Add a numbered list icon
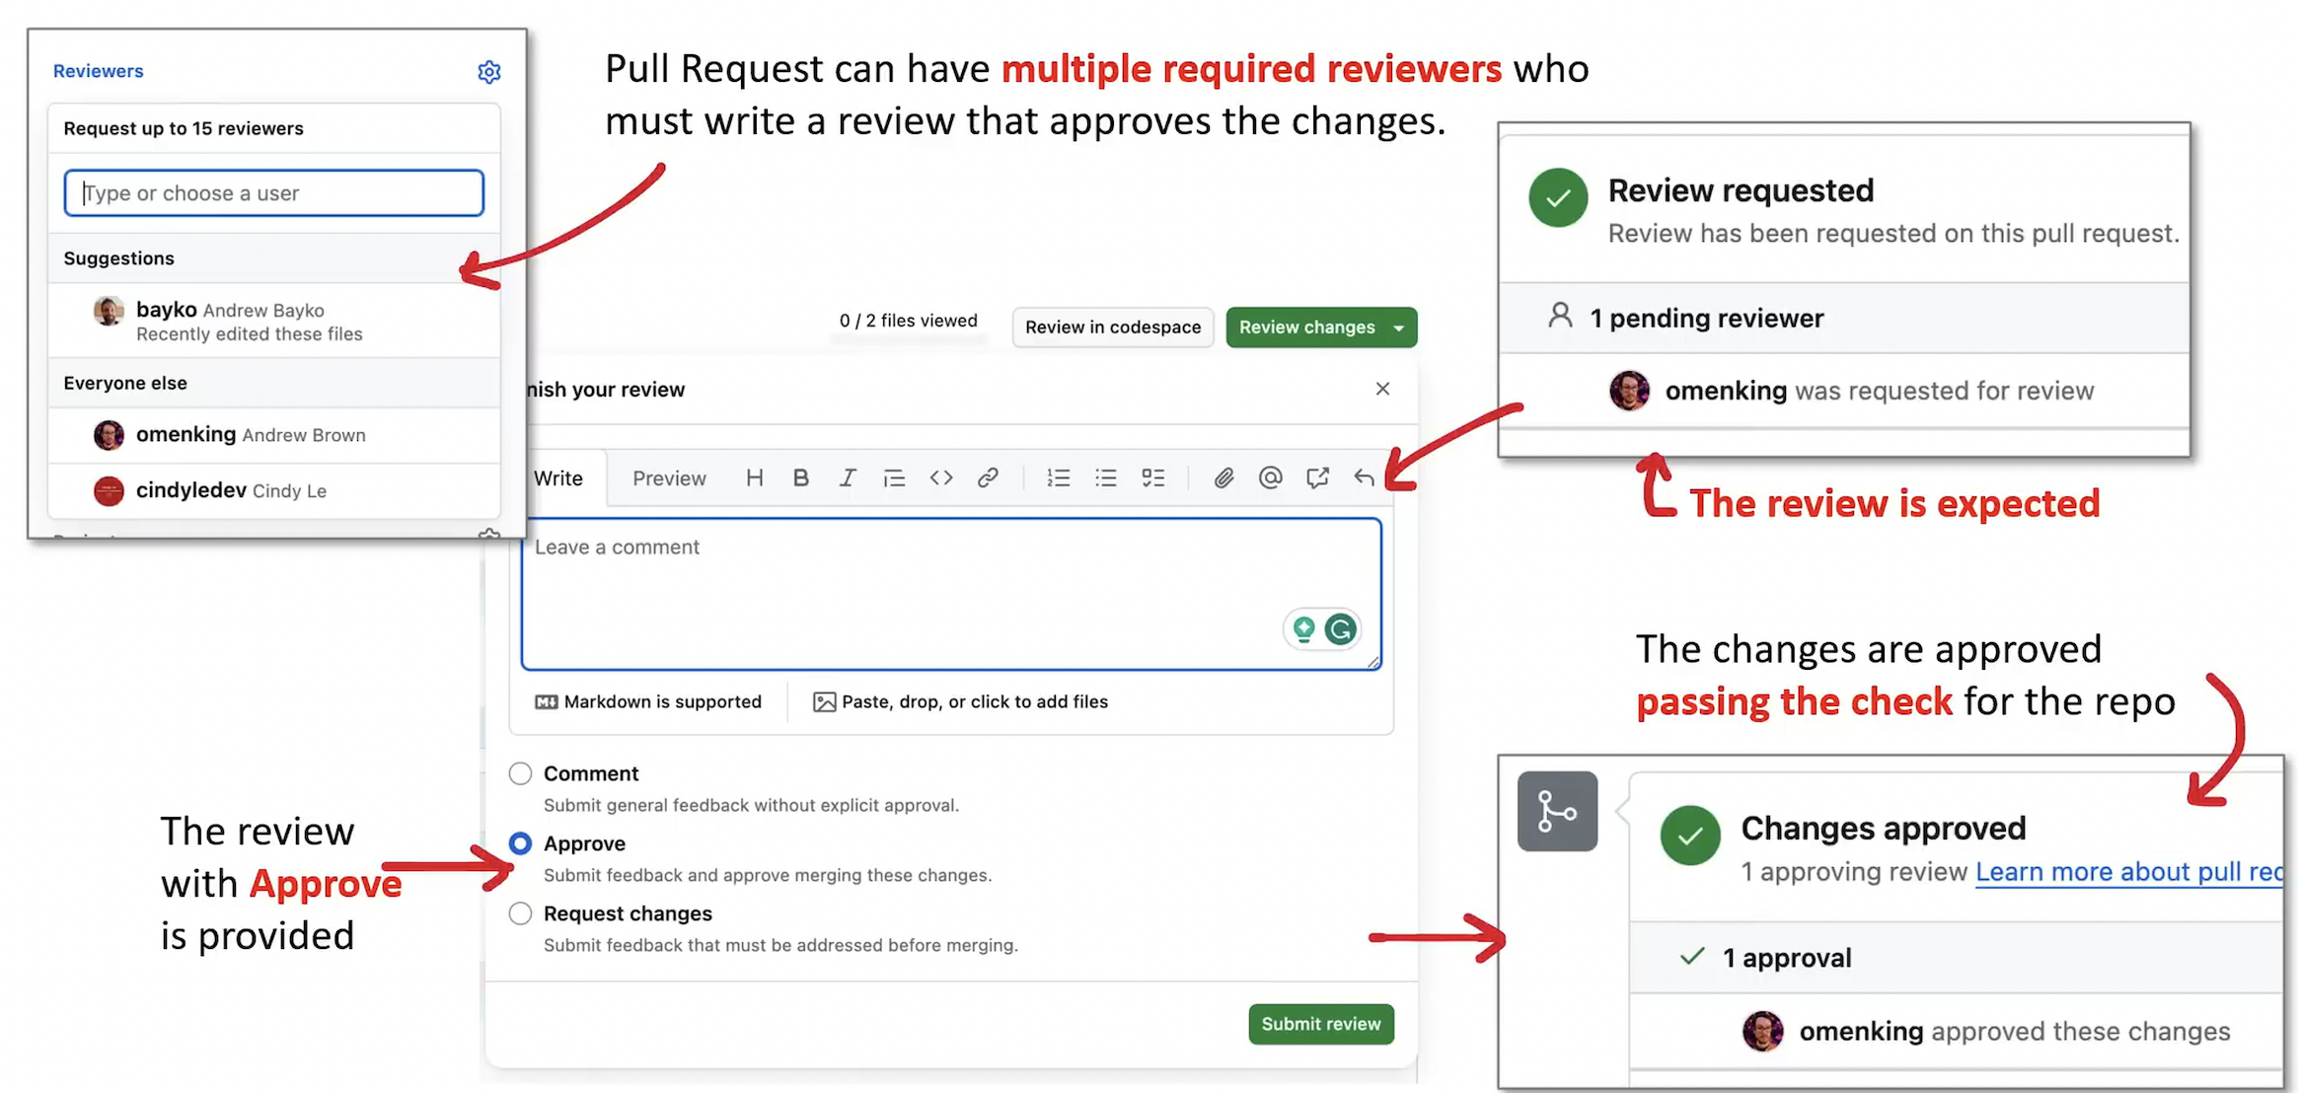 (1058, 478)
